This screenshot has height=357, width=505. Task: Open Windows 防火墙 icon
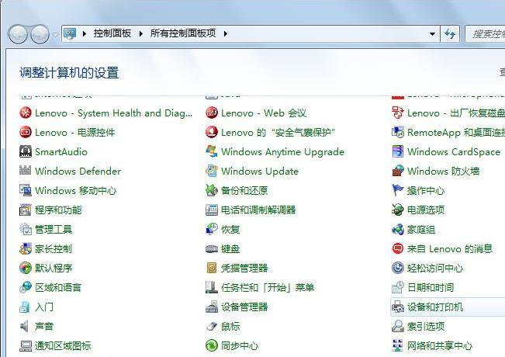[398, 171]
